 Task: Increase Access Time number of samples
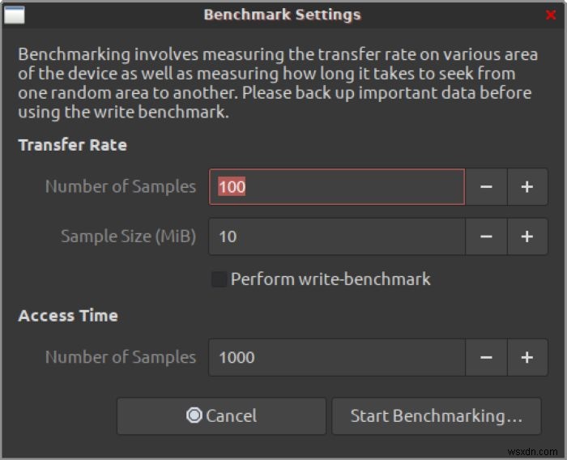pyautogui.click(x=527, y=357)
